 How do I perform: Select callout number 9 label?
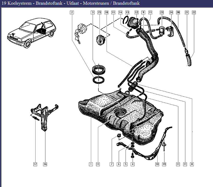tap(143, 12)
